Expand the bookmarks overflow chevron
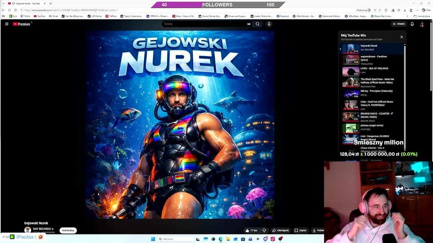 point(407,16)
